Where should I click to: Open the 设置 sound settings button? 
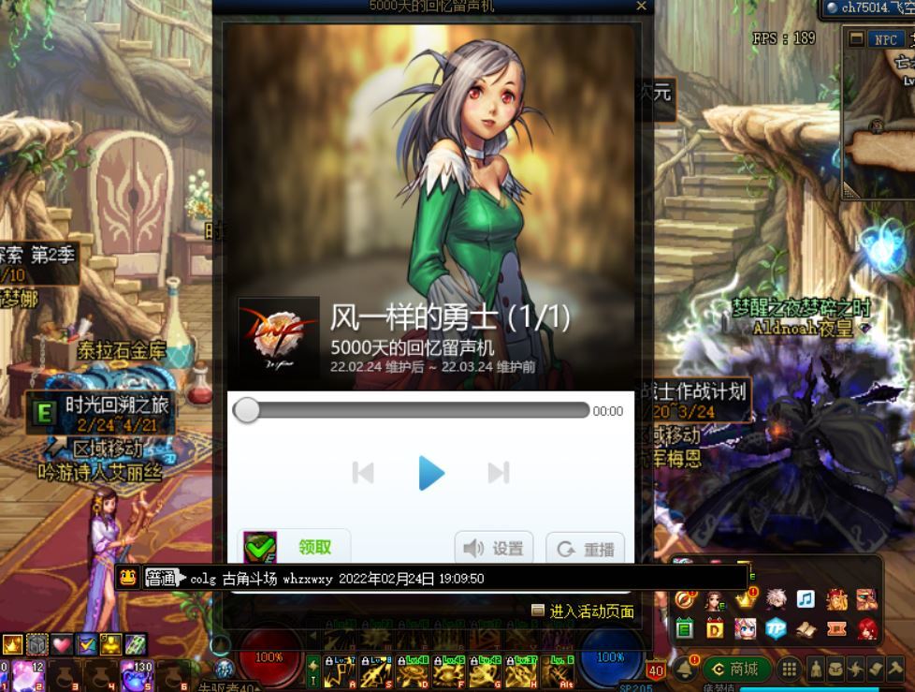tap(494, 549)
